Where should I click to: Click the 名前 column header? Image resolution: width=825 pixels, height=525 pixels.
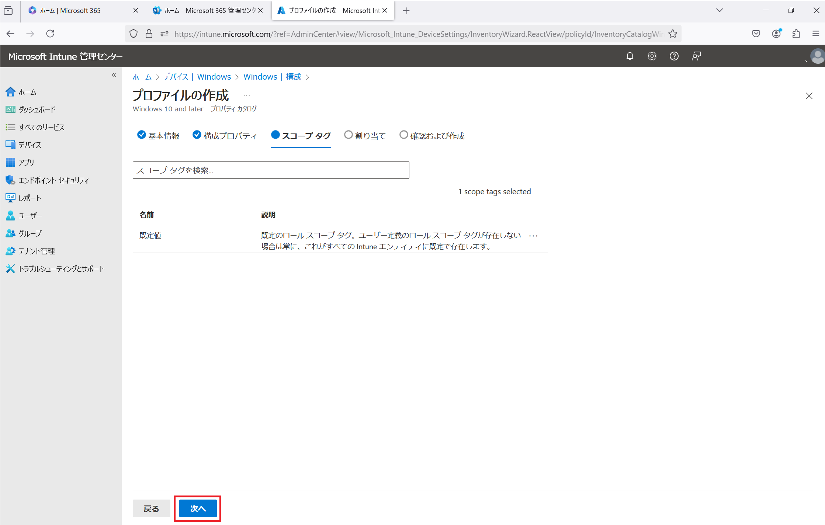[x=146, y=215]
